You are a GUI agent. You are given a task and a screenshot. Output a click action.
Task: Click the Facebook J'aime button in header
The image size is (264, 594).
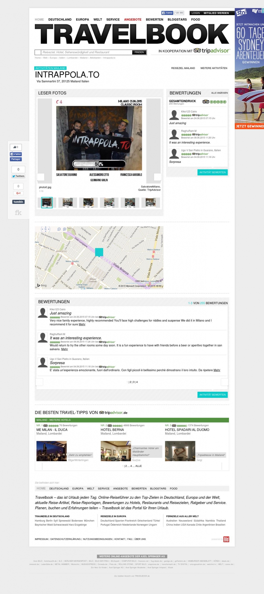click(167, 13)
